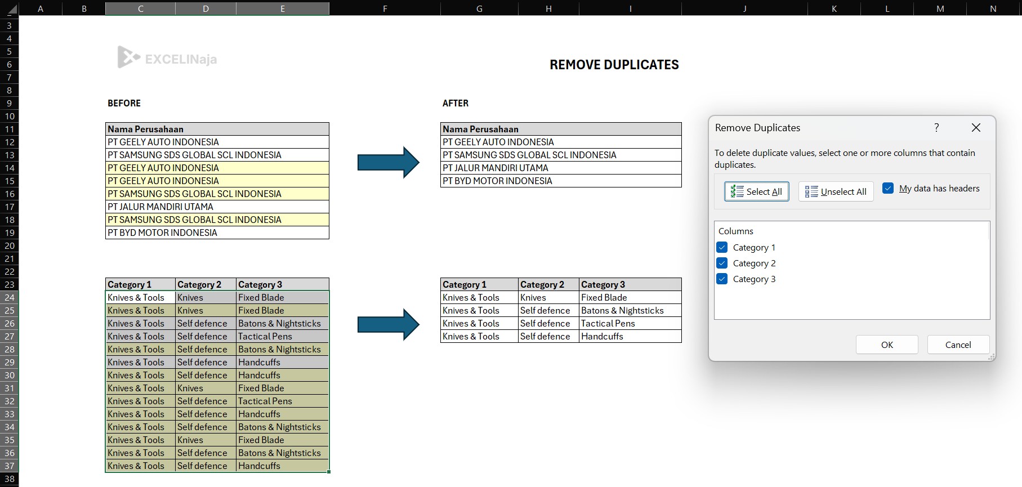This screenshot has width=1022, height=487.
Task: Select Category 3 header in BEFORE table
Action: point(283,284)
